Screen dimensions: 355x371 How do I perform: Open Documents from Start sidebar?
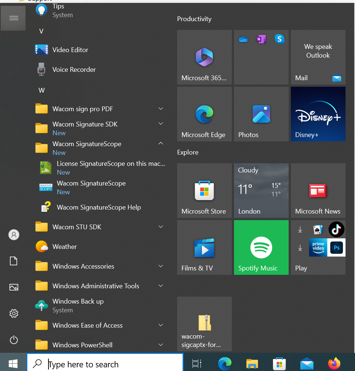(x=13, y=261)
